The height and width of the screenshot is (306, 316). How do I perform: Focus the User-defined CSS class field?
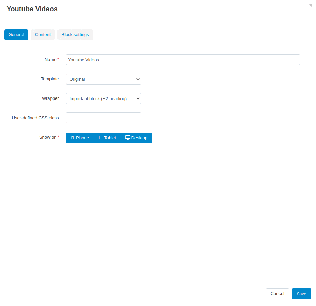103,118
